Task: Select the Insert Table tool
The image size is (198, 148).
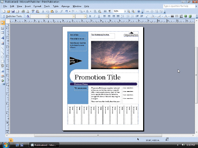Action: tap(2, 33)
